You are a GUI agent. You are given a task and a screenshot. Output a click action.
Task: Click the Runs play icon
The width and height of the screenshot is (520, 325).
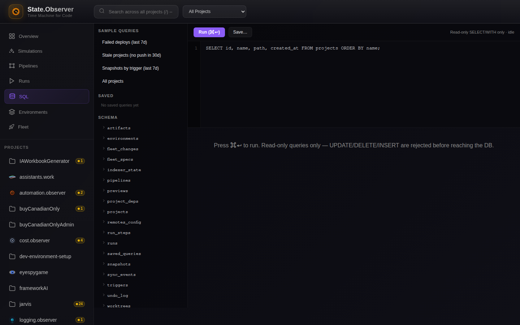(12, 81)
